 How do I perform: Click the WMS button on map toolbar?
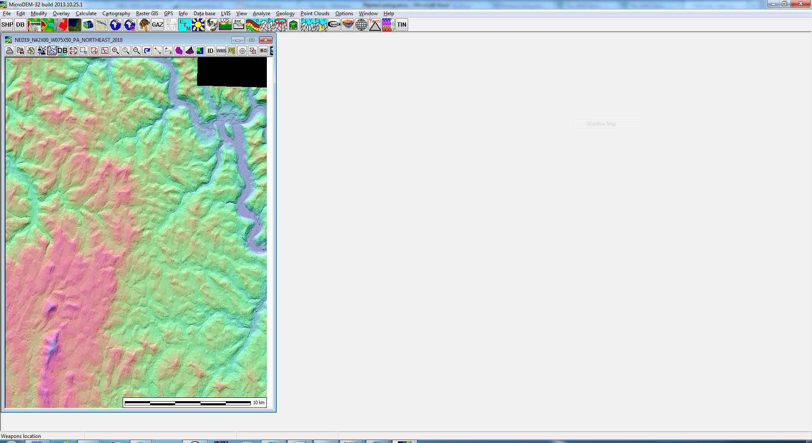[x=221, y=51]
